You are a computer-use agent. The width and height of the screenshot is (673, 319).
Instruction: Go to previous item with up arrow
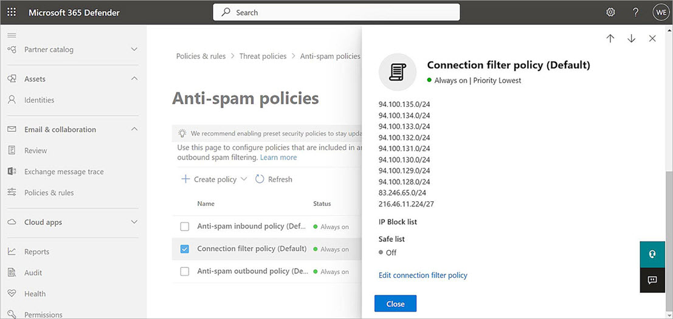[610, 38]
